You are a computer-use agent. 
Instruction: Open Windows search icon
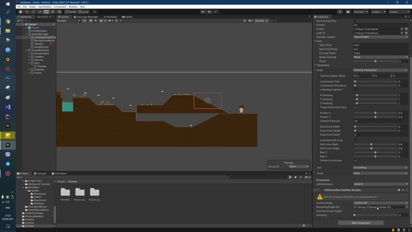click(x=8, y=12)
